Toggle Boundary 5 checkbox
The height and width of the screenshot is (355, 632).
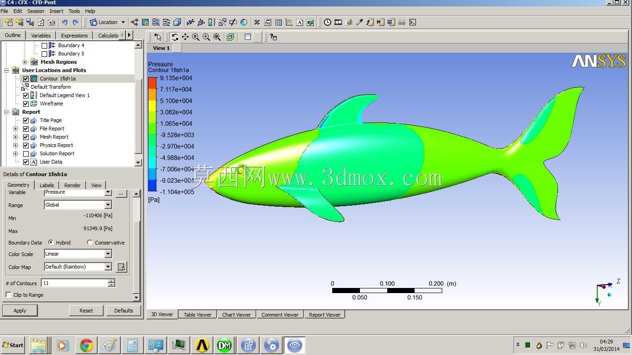[x=44, y=54]
